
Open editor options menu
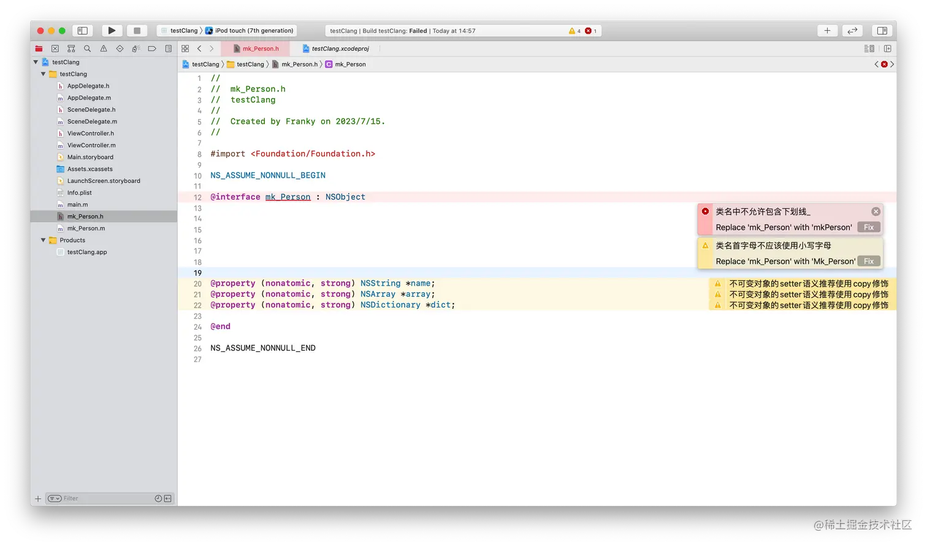pyautogui.click(x=869, y=48)
